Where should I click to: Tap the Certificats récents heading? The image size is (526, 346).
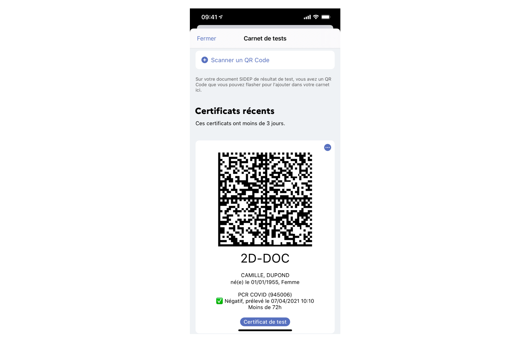(x=235, y=111)
